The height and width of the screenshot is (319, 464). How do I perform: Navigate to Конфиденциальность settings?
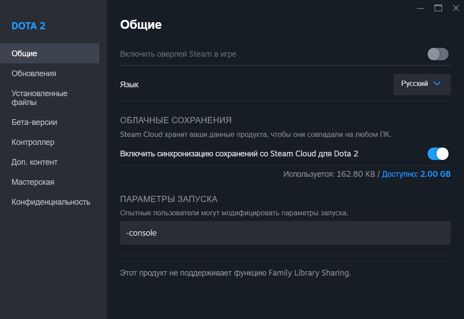pyautogui.click(x=51, y=202)
